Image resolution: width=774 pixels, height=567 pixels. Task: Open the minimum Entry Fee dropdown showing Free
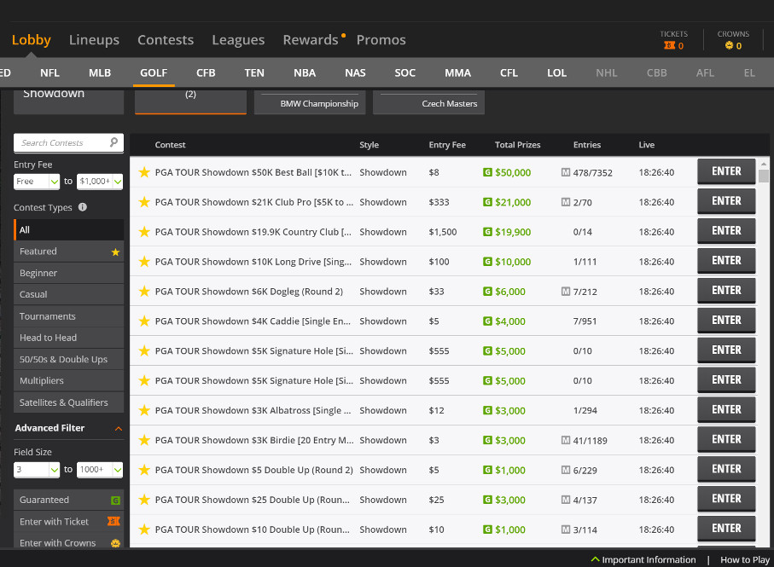pyautogui.click(x=37, y=182)
